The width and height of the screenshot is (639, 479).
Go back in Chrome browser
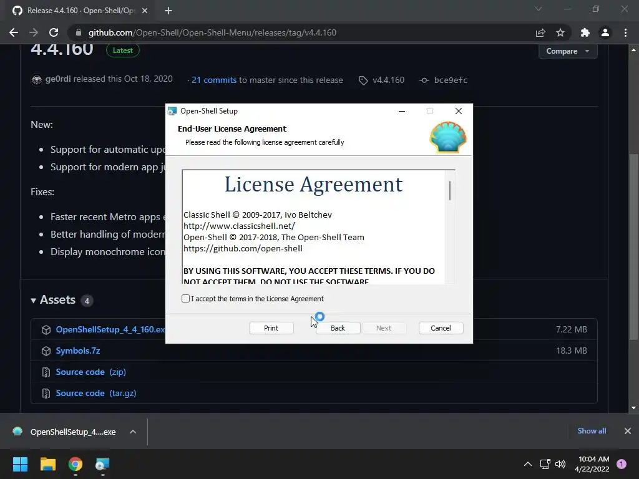tap(14, 32)
